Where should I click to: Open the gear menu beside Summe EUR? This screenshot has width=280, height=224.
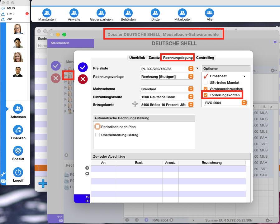(268, 220)
